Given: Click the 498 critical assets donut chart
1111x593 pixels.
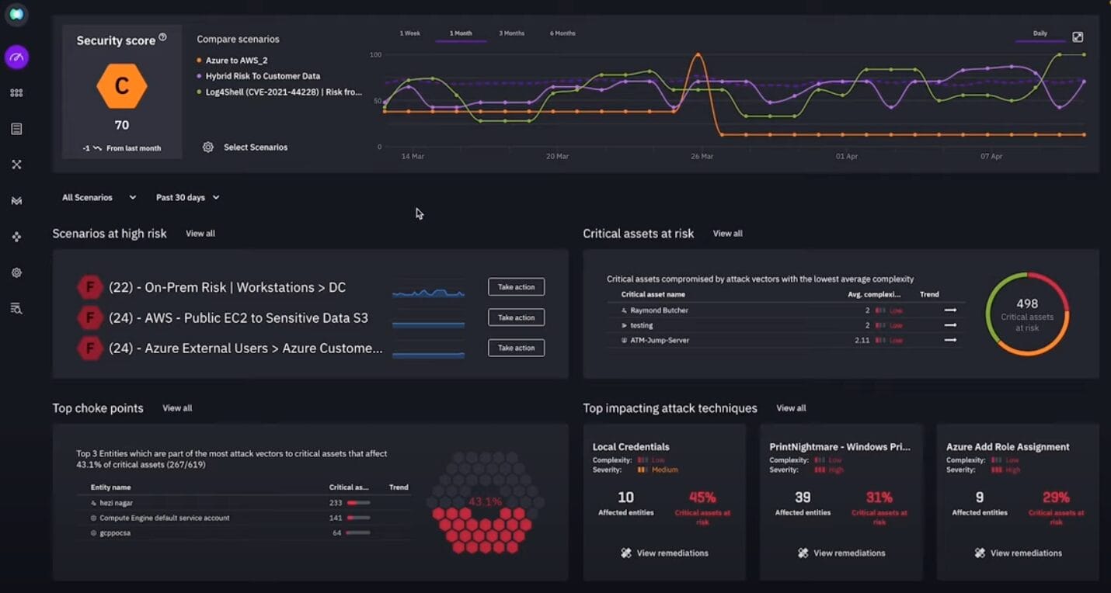Looking at the screenshot, I should 1026,314.
